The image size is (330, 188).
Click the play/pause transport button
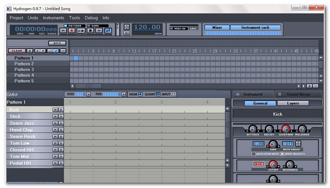(x=81, y=31)
